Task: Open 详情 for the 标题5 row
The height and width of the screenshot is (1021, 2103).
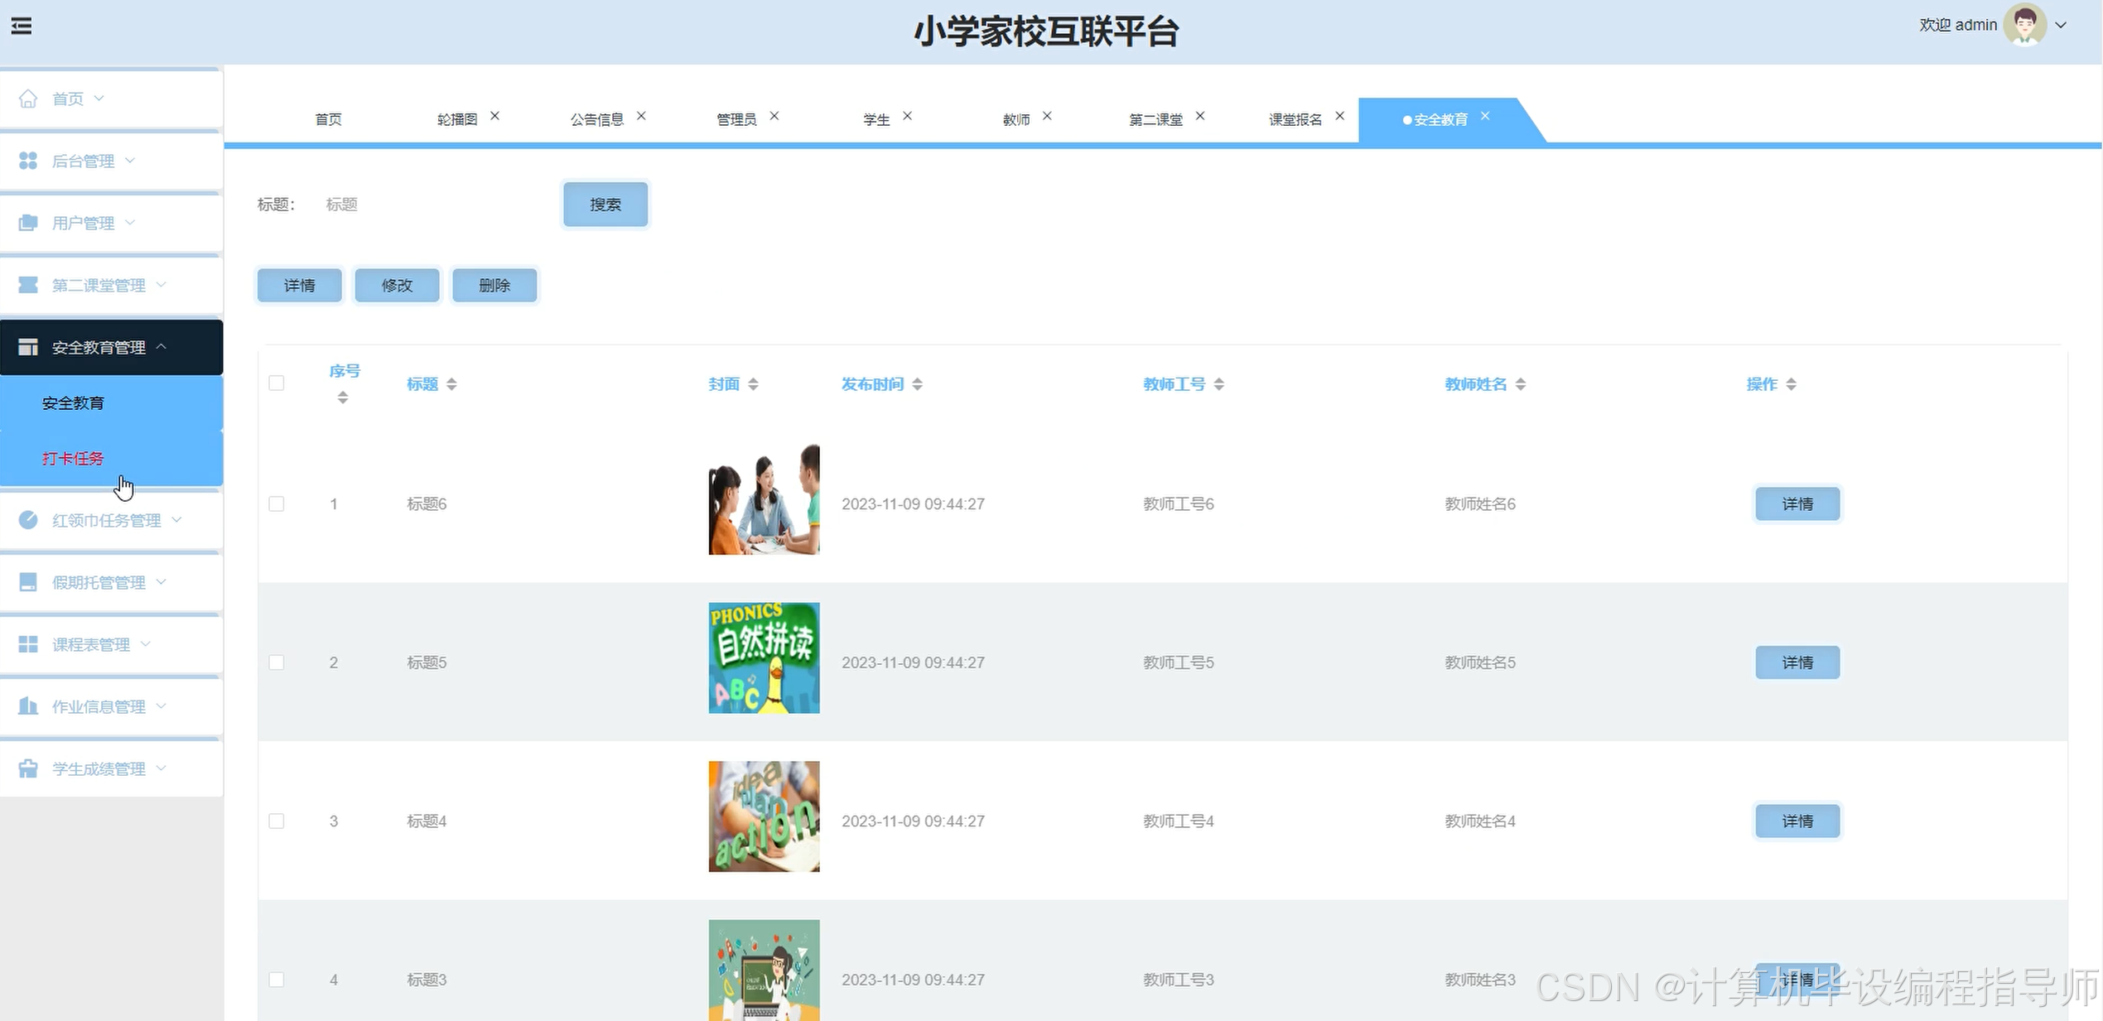Action: click(1797, 662)
